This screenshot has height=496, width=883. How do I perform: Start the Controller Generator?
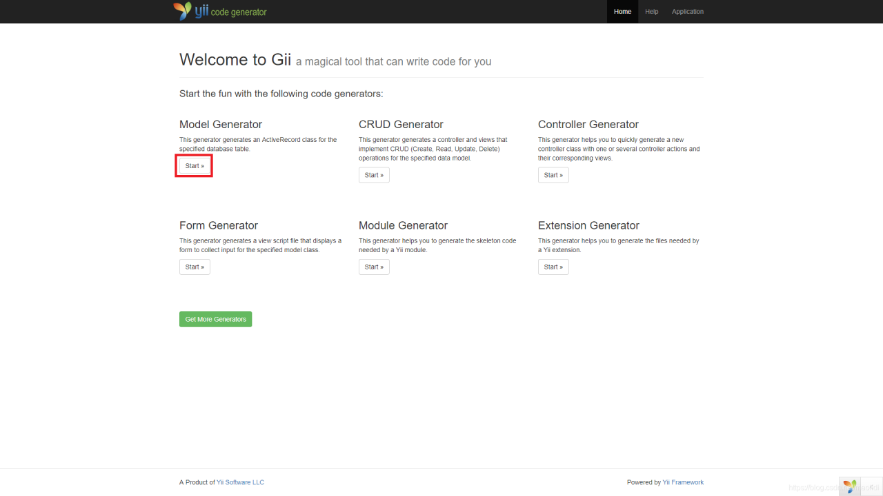click(553, 175)
